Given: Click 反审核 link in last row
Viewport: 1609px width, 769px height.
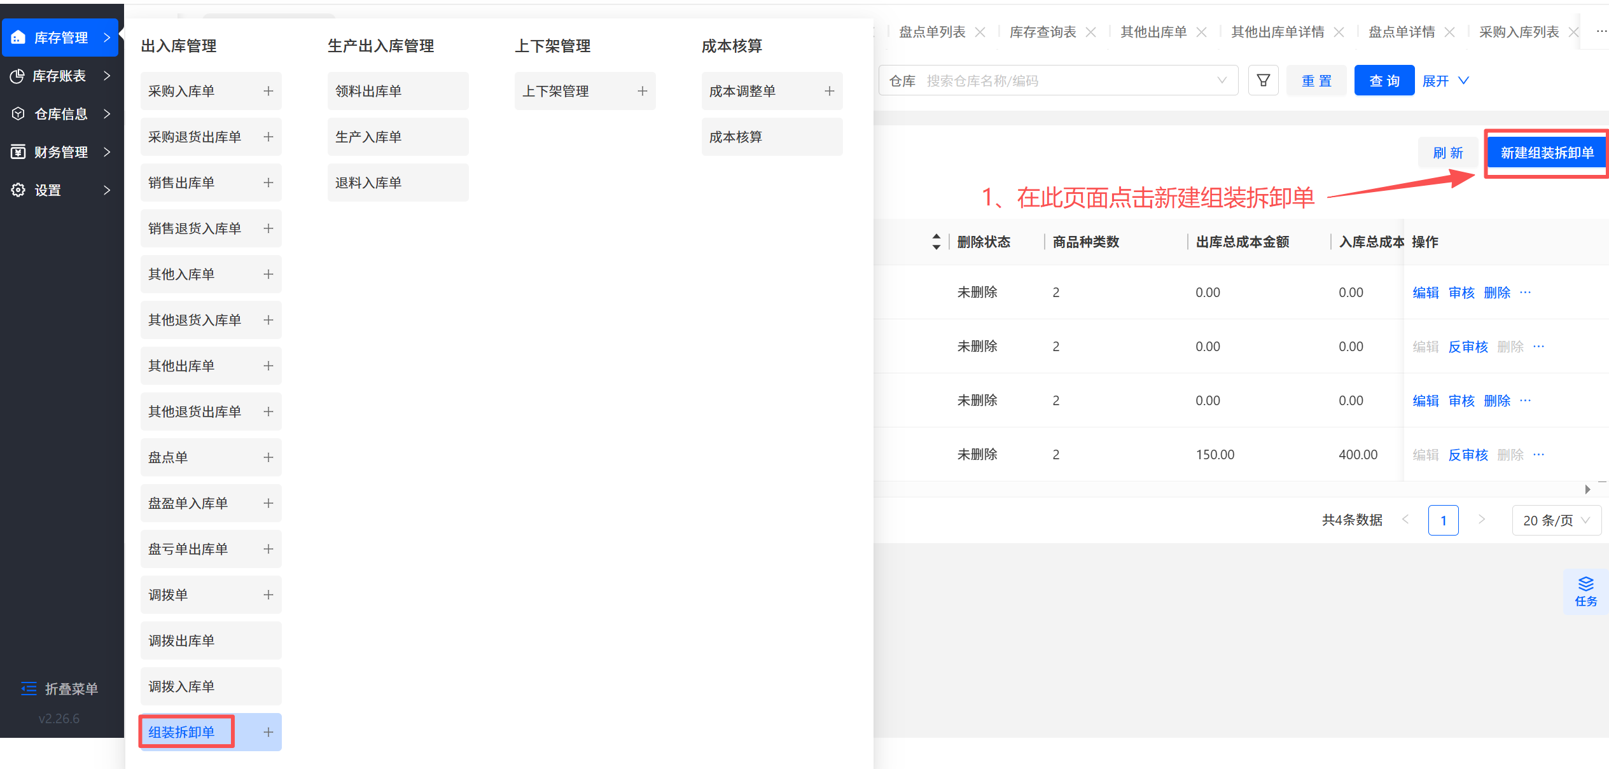Looking at the screenshot, I should (x=1468, y=455).
